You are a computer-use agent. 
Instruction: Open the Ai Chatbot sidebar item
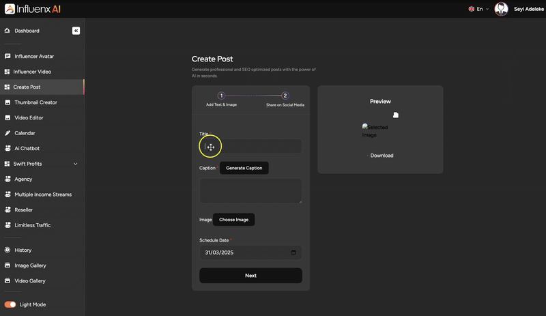click(x=27, y=148)
